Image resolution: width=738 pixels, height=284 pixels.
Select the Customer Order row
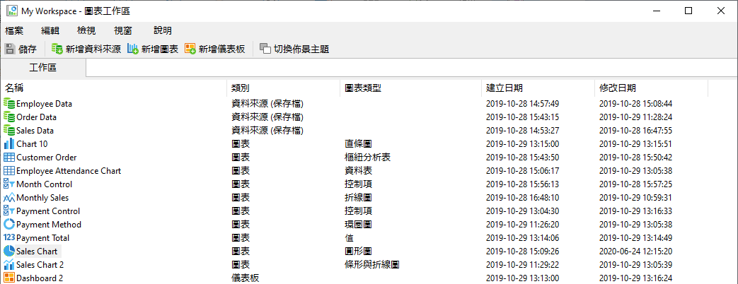pos(47,158)
